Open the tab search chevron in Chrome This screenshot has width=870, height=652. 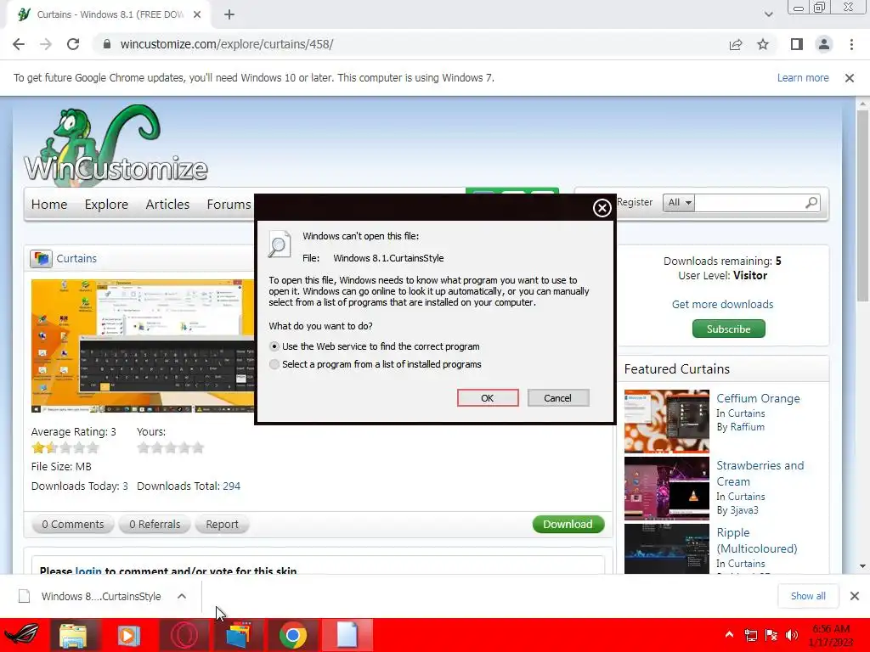pos(768,14)
